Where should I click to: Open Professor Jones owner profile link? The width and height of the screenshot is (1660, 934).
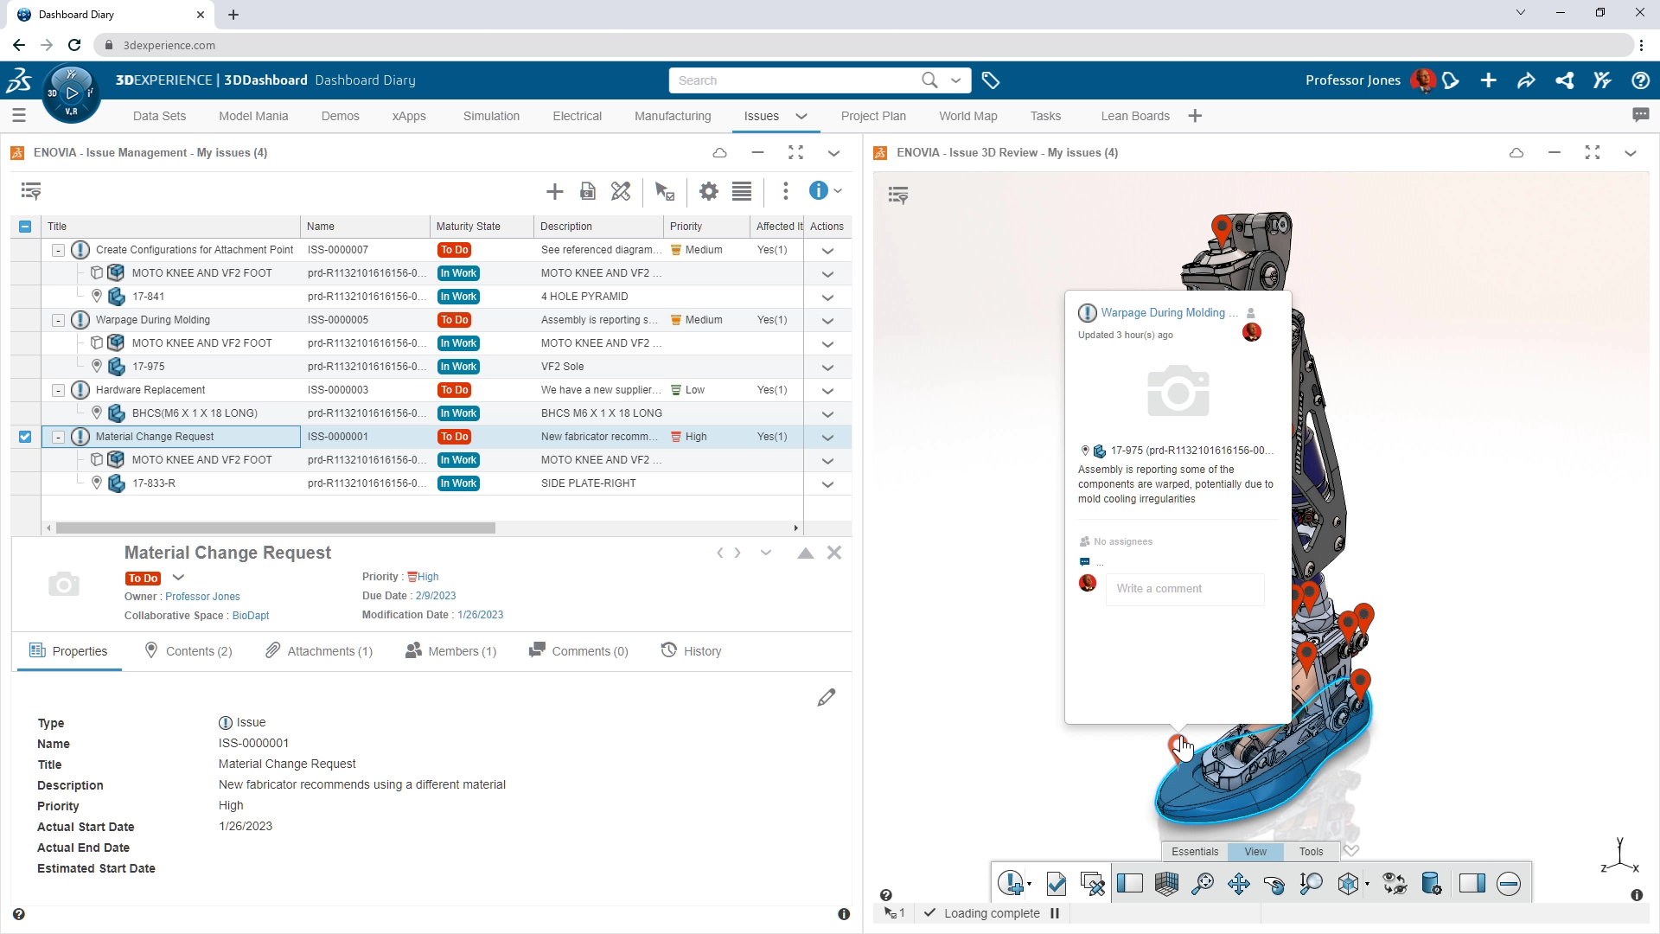click(x=202, y=596)
